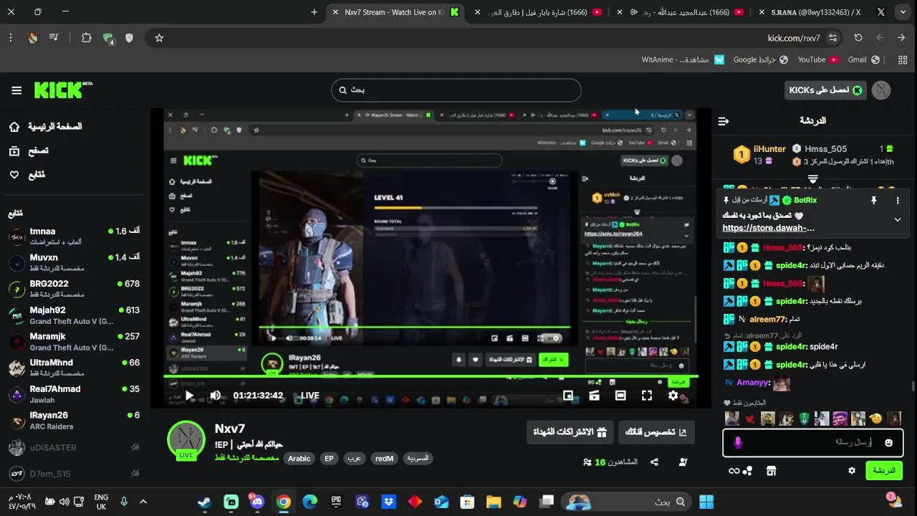Share the stream via share icon
The image size is (917, 516).
(654, 462)
